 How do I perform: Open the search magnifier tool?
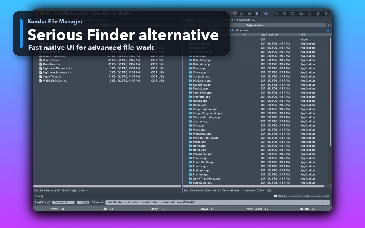click(276, 13)
